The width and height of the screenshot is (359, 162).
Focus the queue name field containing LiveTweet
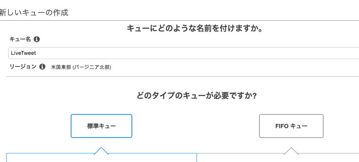(184, 53)
